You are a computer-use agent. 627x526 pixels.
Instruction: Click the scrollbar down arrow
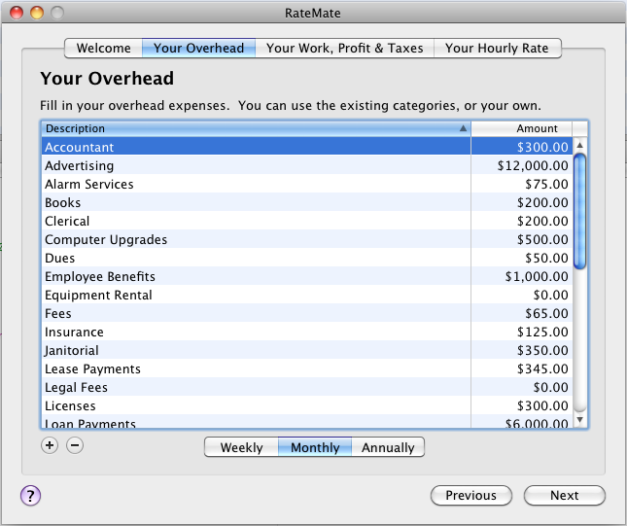[x=580, y=420]
